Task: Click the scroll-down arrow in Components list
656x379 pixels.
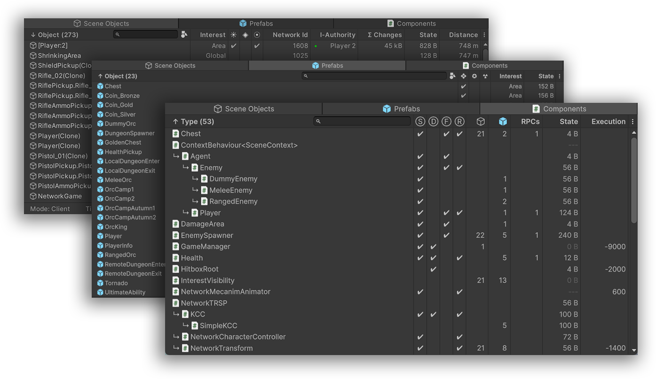Action: click(634, 350)
